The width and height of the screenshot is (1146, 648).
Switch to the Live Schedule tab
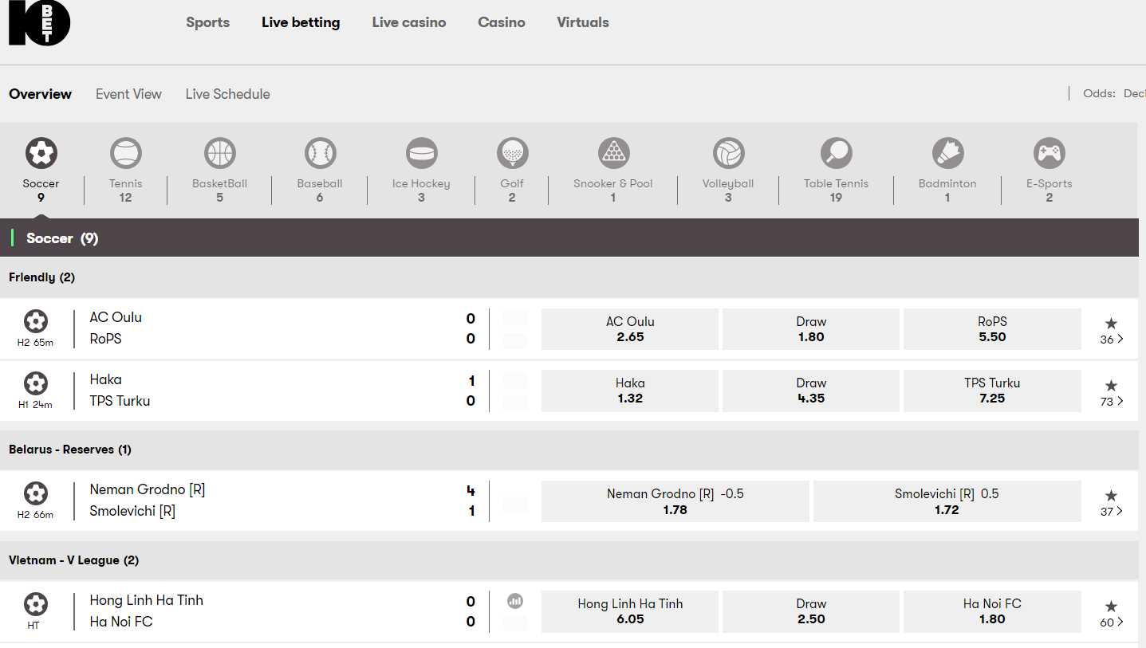coord(228,94)
